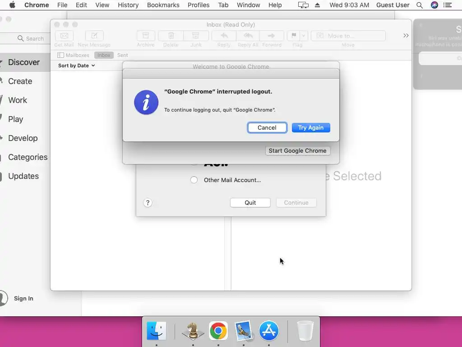462x347 pixels.
Task: Open the Window menu
Action: (249, 5)
